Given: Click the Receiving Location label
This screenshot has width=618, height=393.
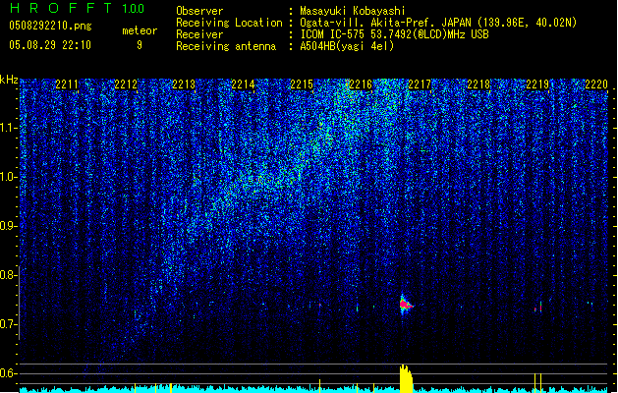Looking at the screenshot, I should [x=229, y=23].
